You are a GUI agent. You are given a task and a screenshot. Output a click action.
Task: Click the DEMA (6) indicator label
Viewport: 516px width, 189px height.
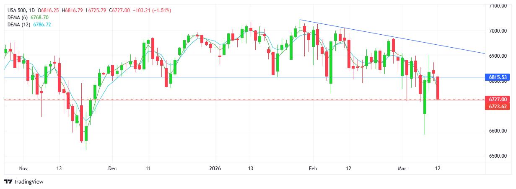pyautogui.click(x=19, y=18)
